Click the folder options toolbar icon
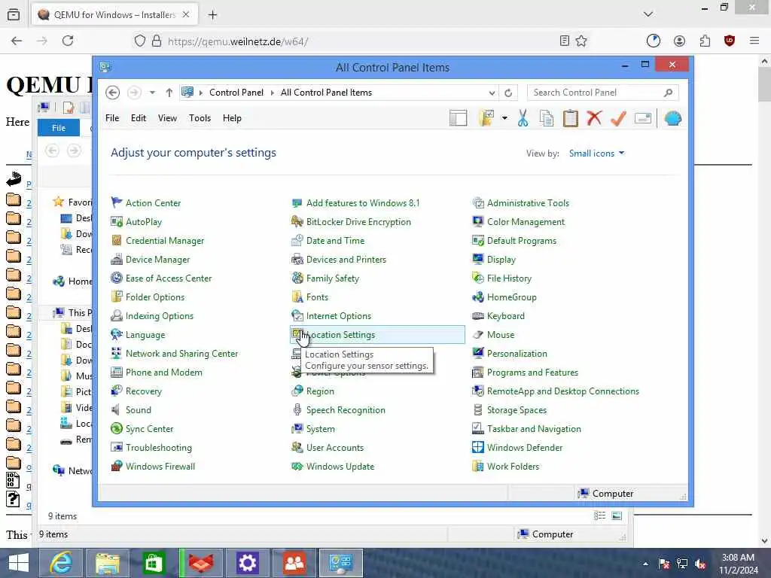Image resolution: width=771 pixels, height=578 pixels. 487,118
